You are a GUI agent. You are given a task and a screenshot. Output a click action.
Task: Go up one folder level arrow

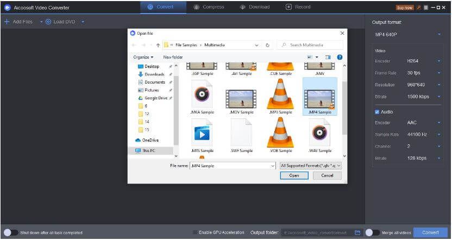pos(158,45)
